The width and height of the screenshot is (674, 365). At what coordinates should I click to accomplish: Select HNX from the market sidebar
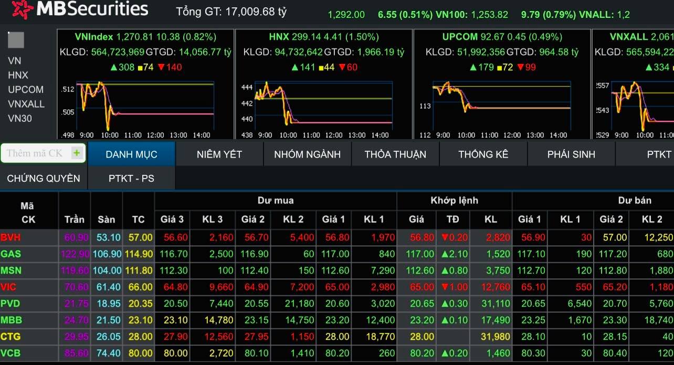17,75
